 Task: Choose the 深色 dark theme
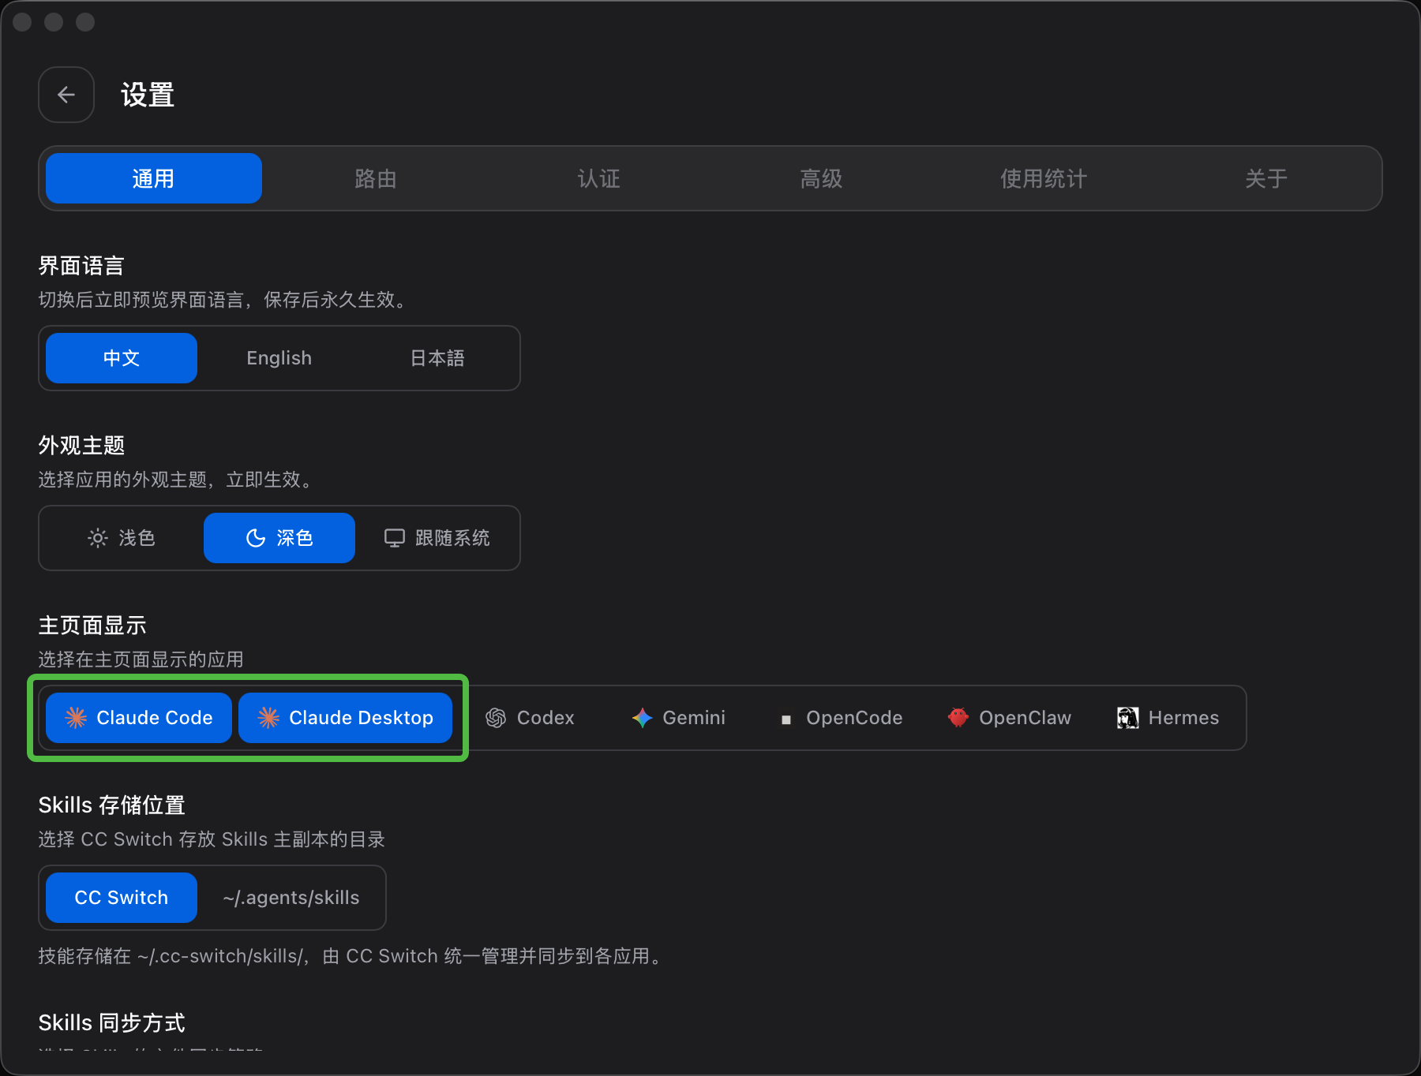click(x=279, y=538)
